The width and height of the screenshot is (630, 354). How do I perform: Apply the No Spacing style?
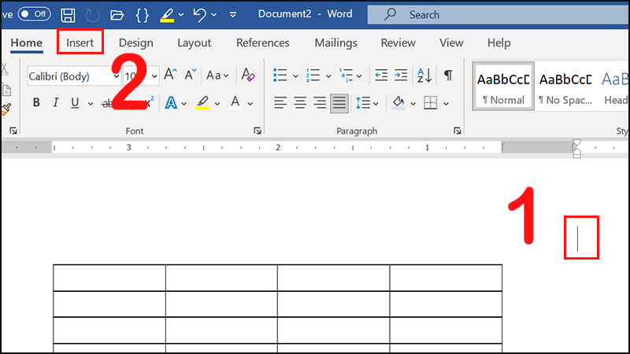click(565, 87)
